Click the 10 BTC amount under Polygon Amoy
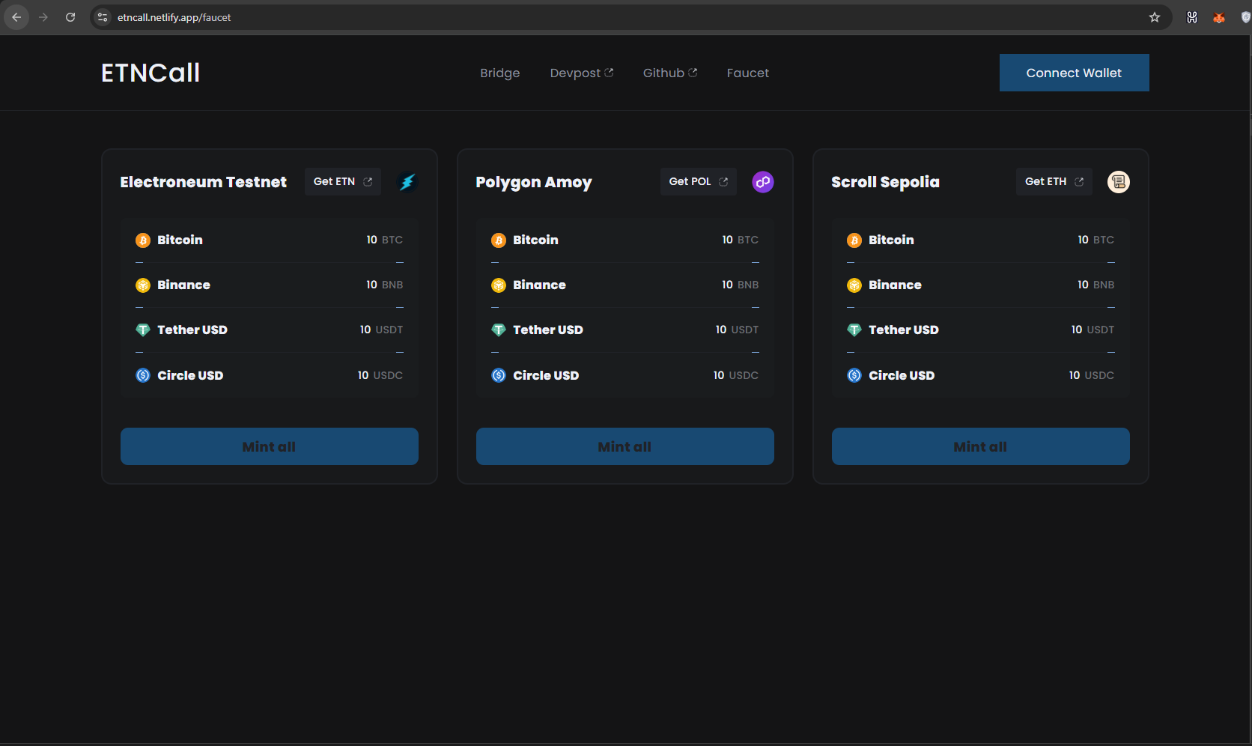Viewport: 1252px width, 746px height. tap(741, 240)
